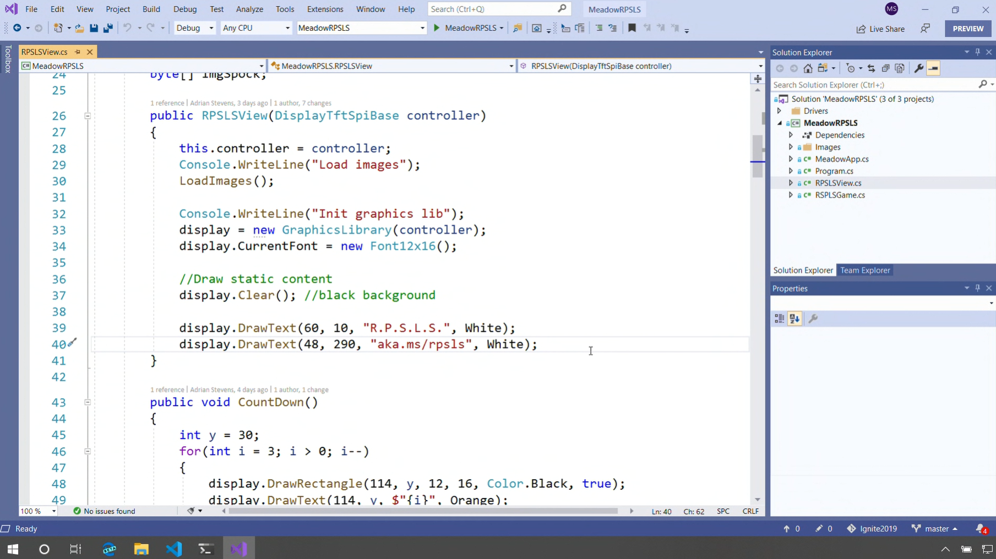
Task: Open notifications bell in status bar
Action: [x=981, y=529]
